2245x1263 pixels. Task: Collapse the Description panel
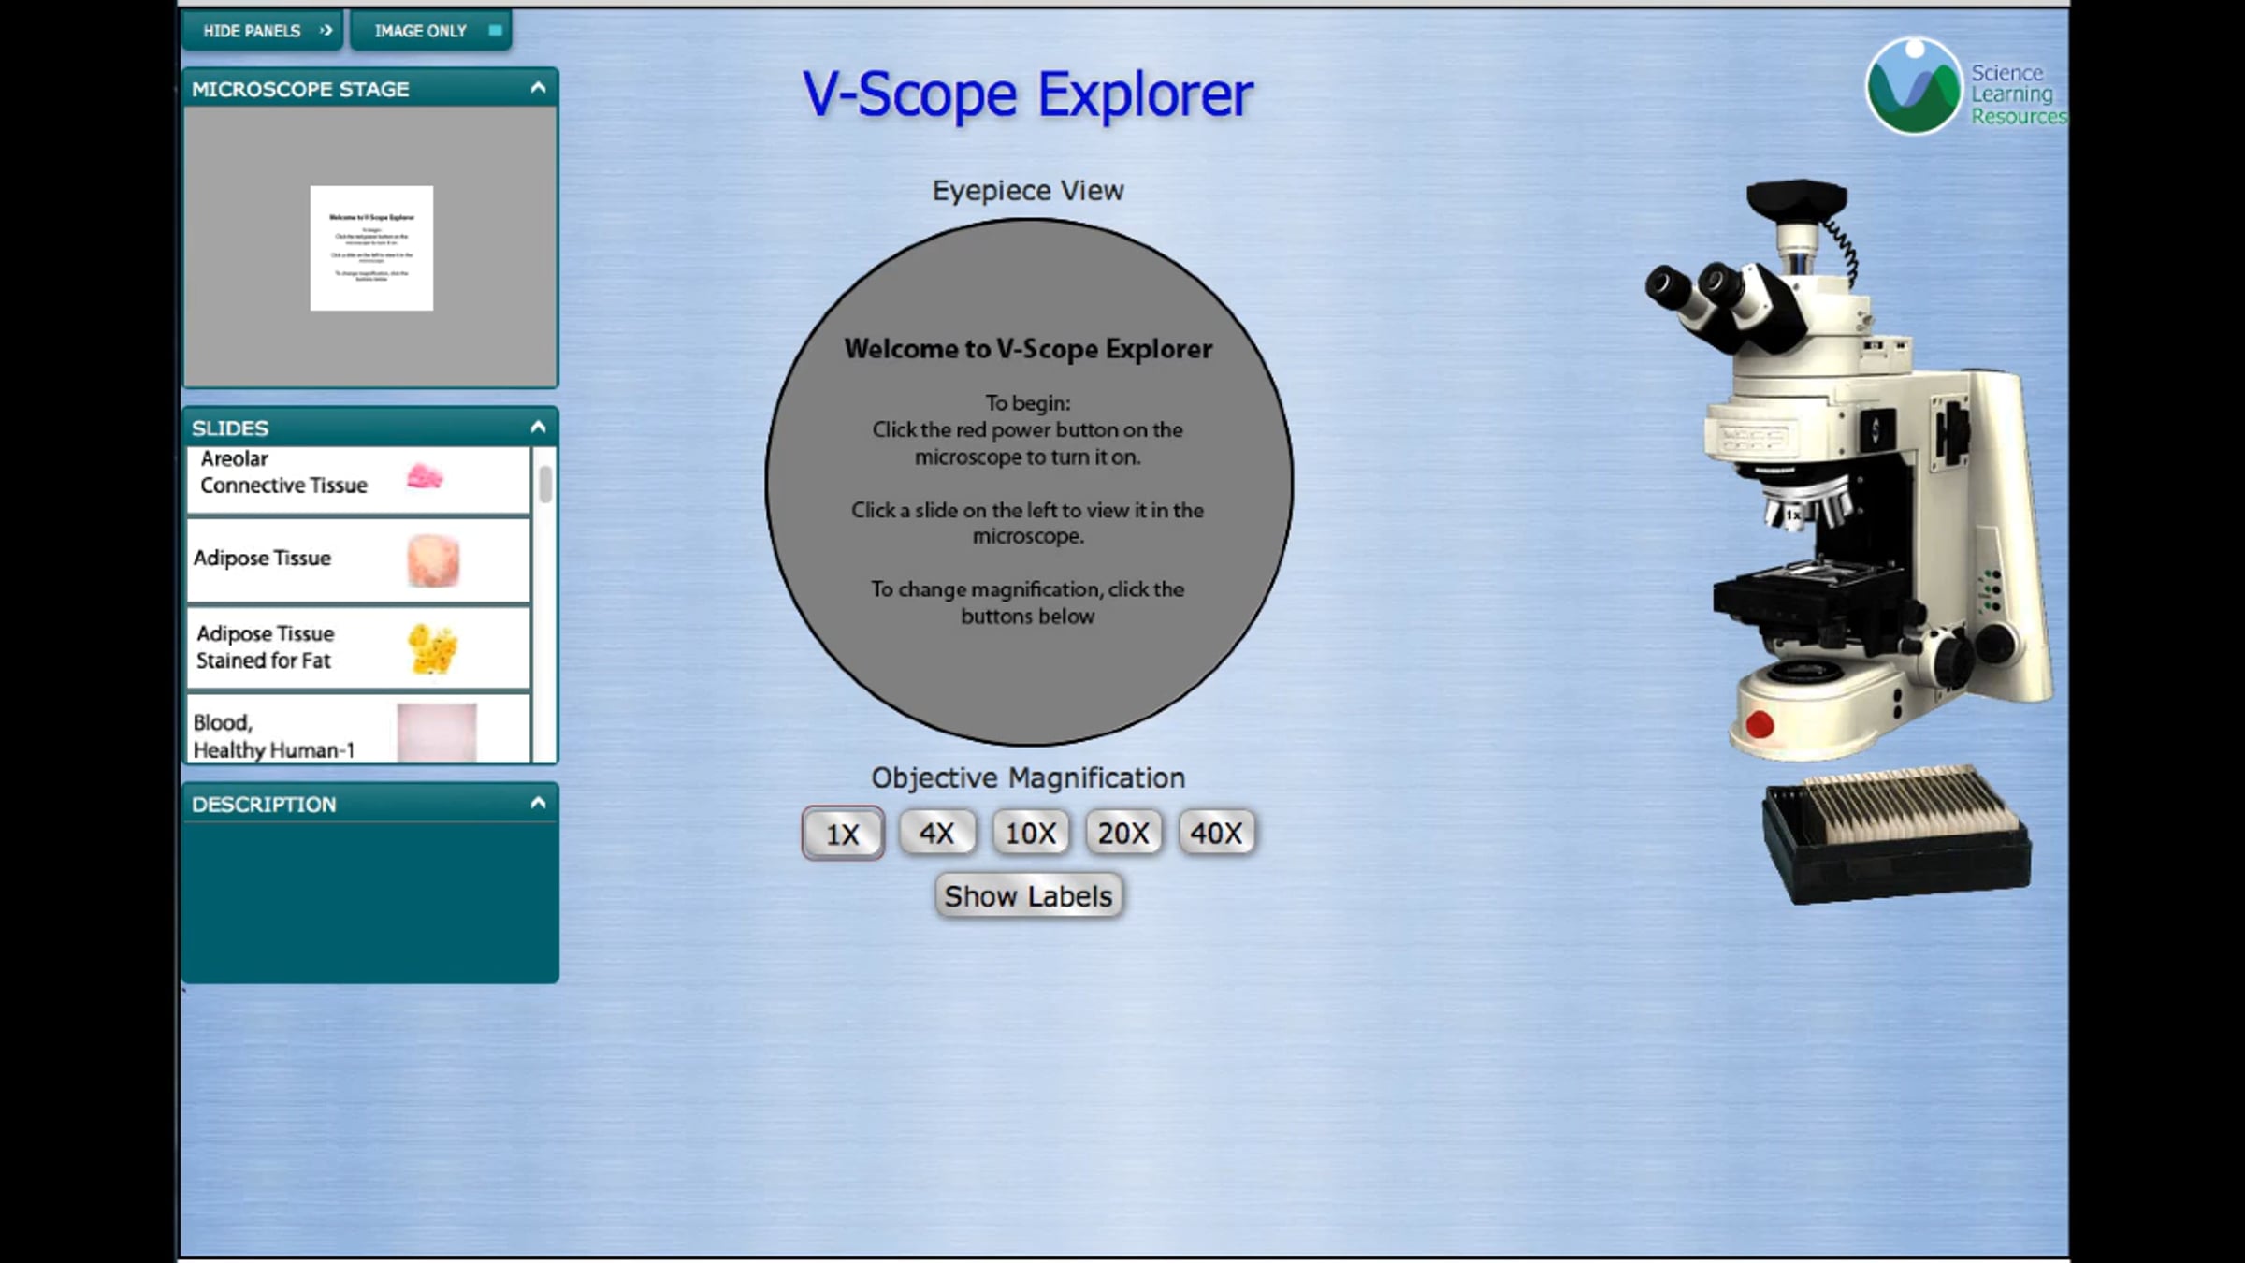pyautogui.click(x=537, y=803)
